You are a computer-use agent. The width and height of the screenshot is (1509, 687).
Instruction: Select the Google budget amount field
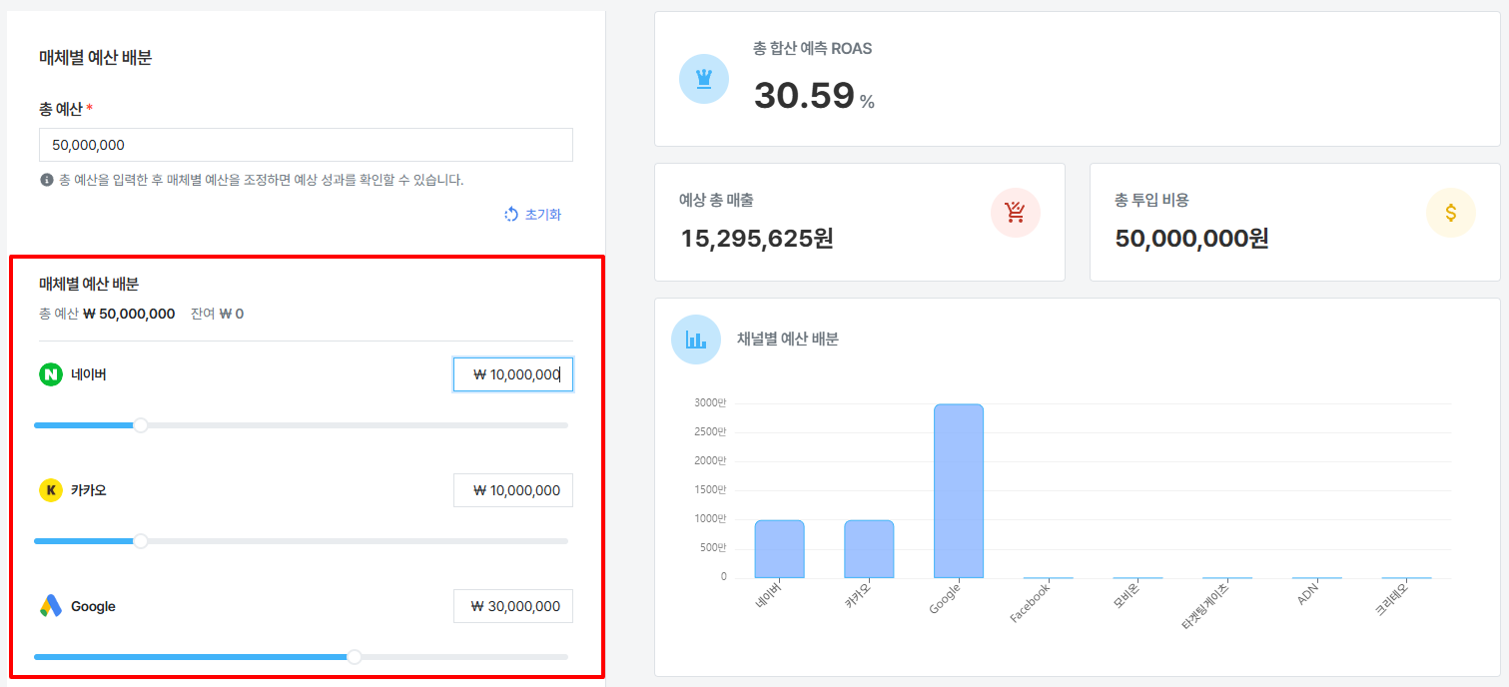tap(512, 606)
